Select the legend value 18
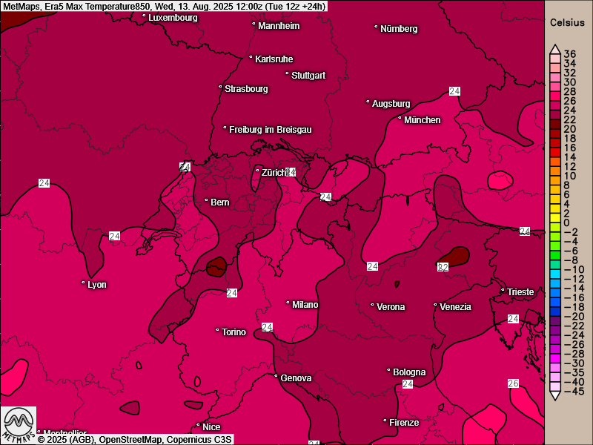This screenshot has width=593, height=445. 569,139
